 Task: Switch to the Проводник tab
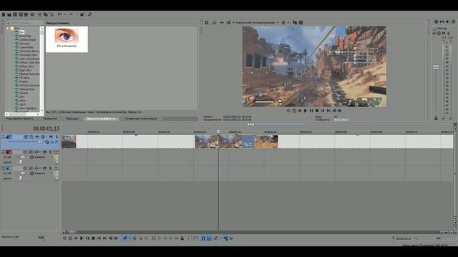pyautogui.click(x=50, y=119)
